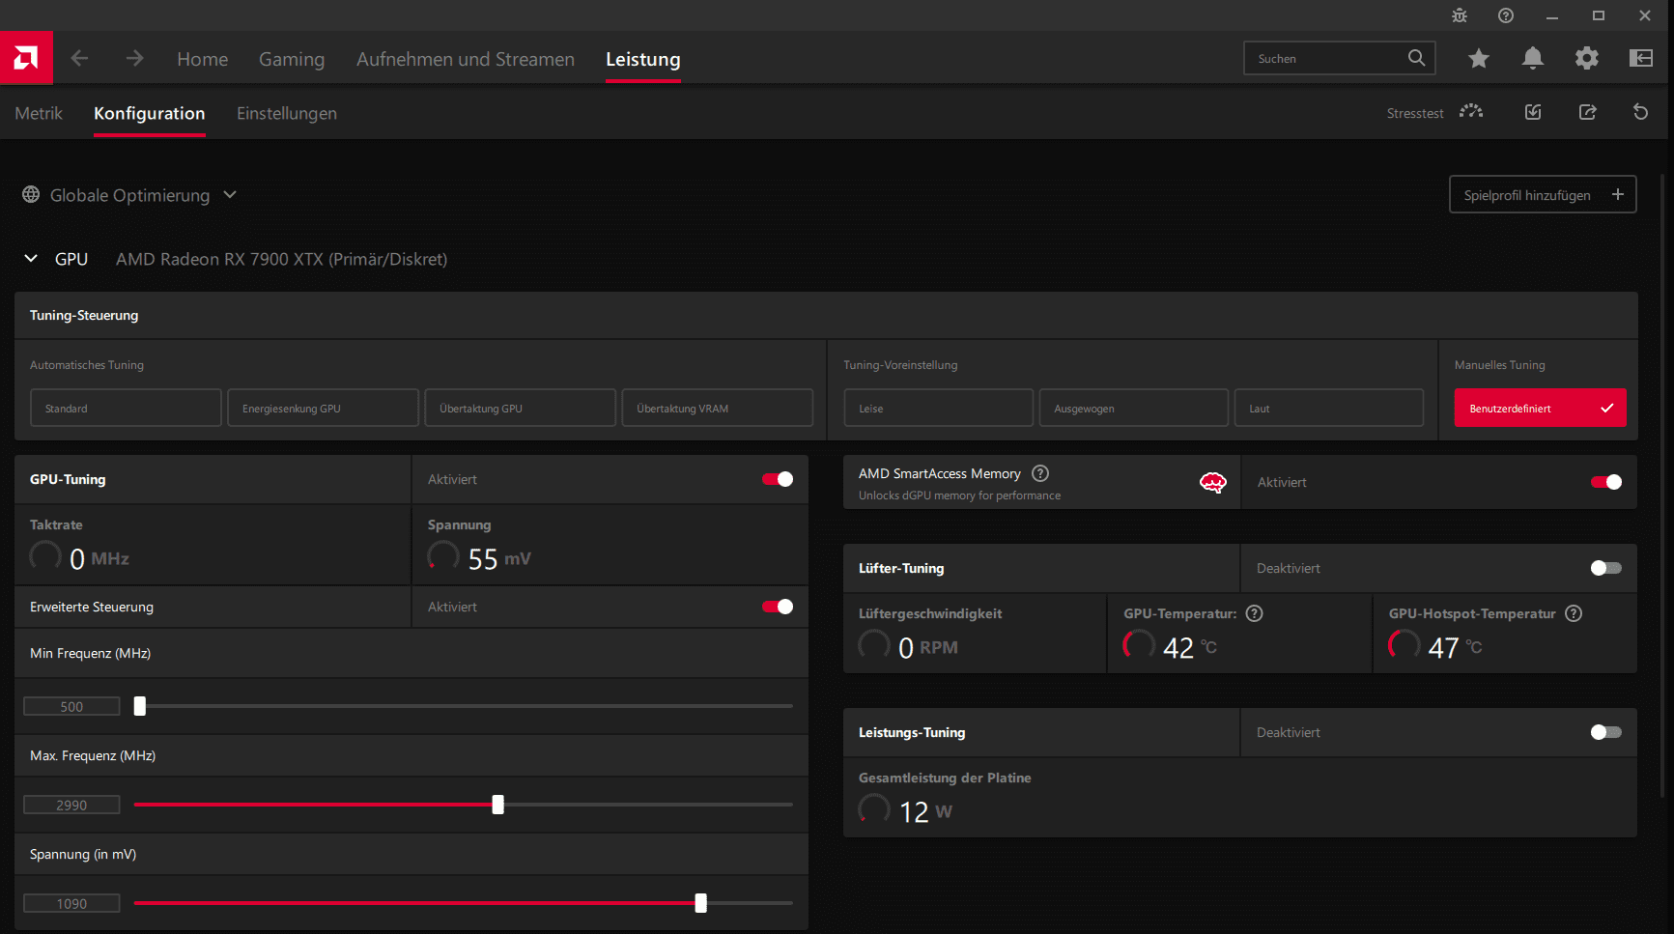The width and height of the screenshot is (1674, 934).
Task: Collapse the GPU section chevron
Action: coord(31,259)
